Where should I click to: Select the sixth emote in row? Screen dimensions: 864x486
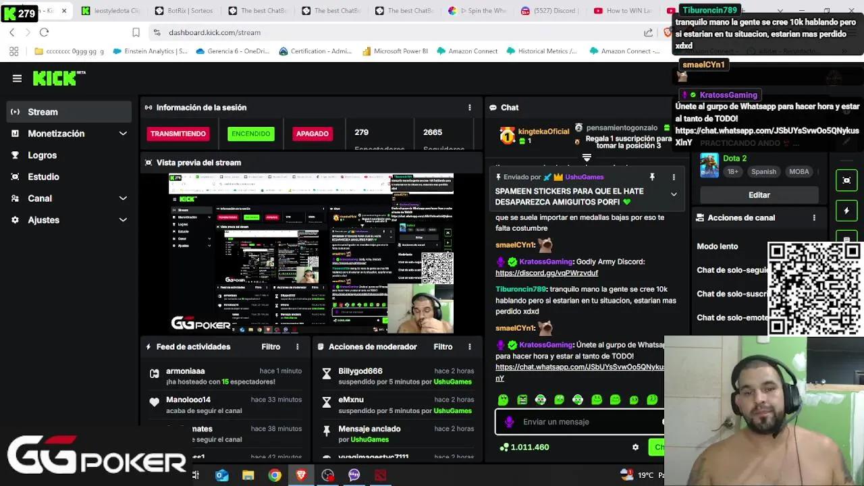[597, 400]
